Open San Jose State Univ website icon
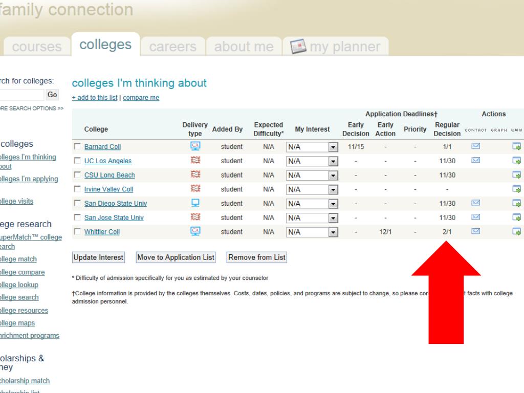The height and width of the screenshot is (393, 524). (517, 217)
